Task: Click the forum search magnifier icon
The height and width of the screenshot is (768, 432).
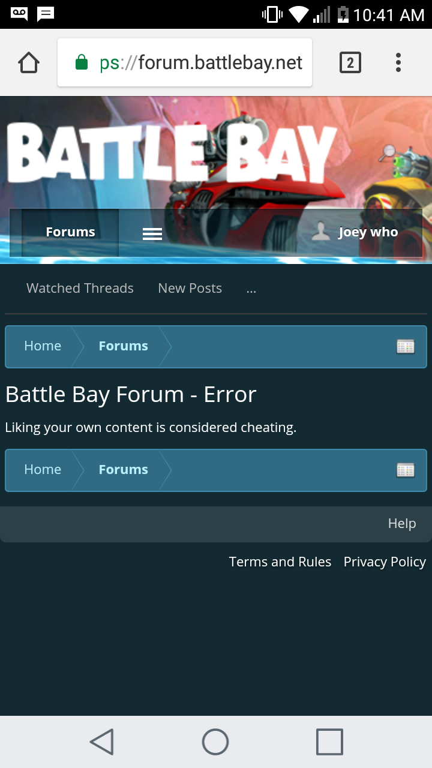Action: click(x=387, y=152)
